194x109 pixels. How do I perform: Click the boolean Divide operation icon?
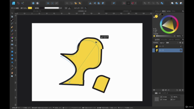point(162,3)
